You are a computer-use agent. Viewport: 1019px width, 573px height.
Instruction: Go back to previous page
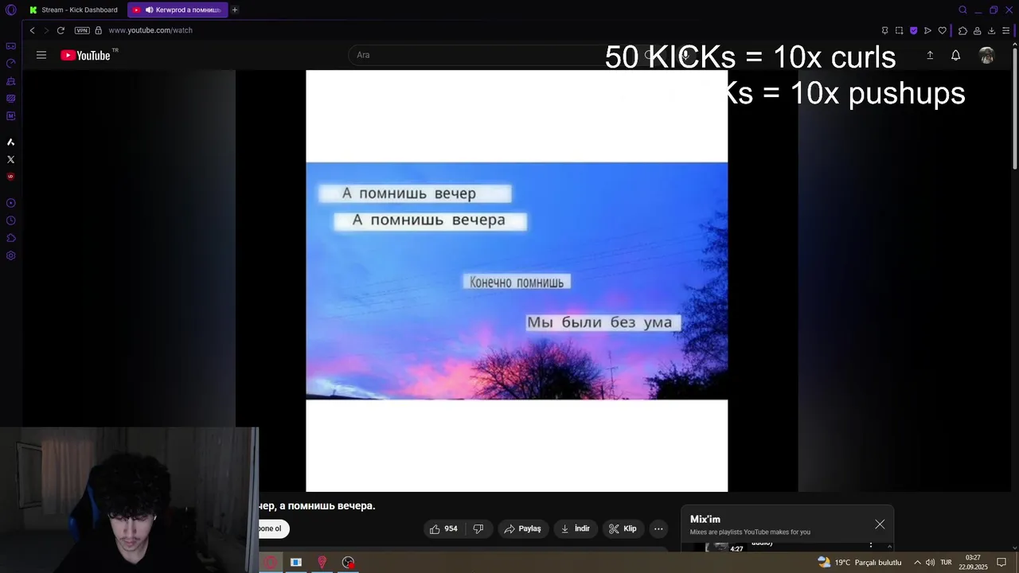32,30
